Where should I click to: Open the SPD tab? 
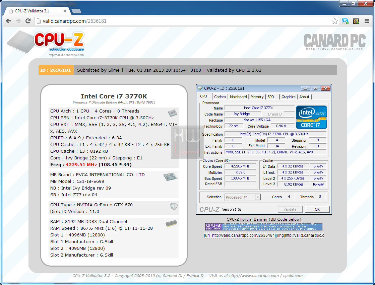271,97
